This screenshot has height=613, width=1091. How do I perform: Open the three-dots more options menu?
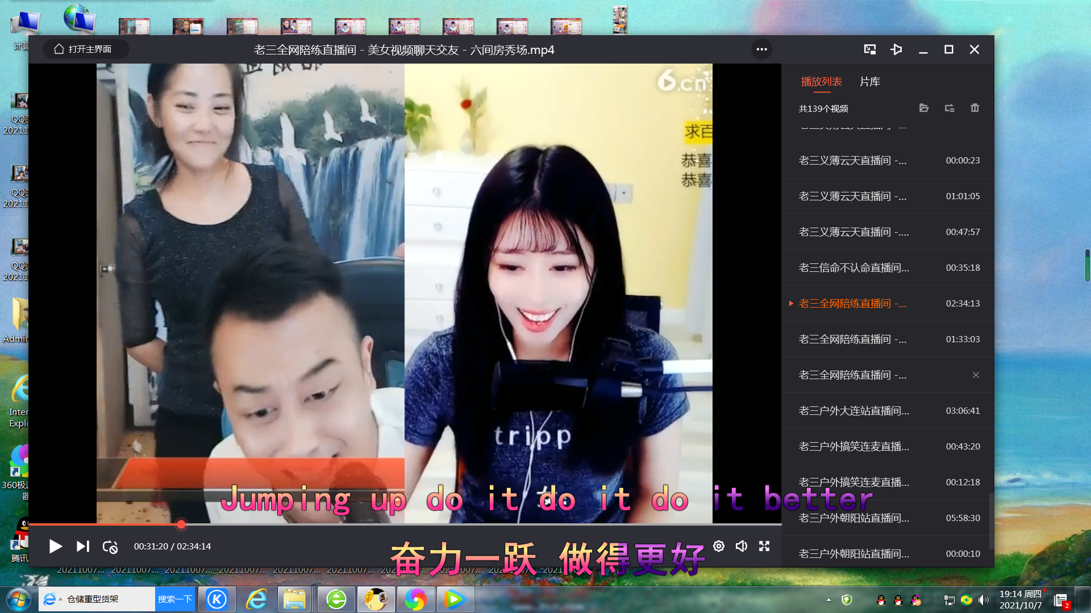coord(762,49)
